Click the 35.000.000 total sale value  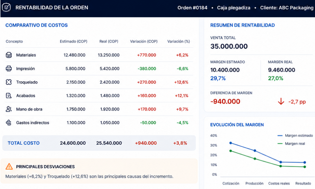[x=229, y=46]
